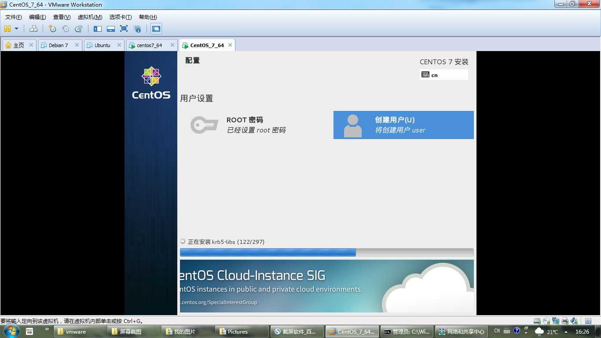Click the console view icon

click(x=156, y=29)
